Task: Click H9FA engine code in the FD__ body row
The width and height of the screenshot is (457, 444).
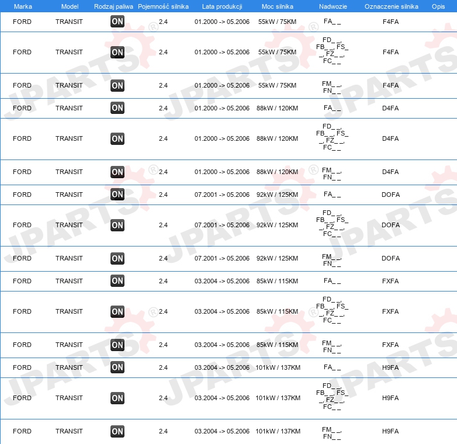Action: (x=390, y=398)
